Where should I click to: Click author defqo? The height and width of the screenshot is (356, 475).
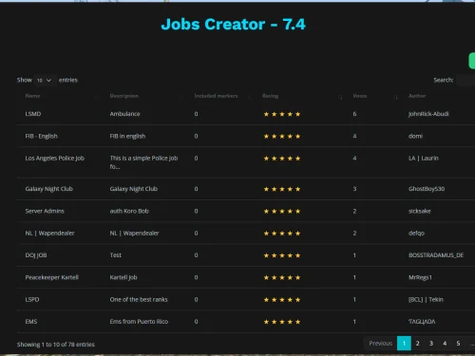pos(416,234)
